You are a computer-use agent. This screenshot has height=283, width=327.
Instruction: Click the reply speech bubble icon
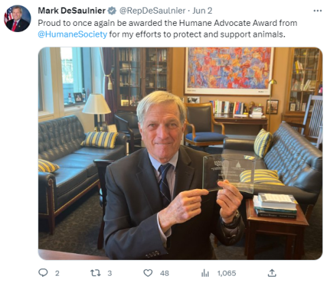point(43,273)
